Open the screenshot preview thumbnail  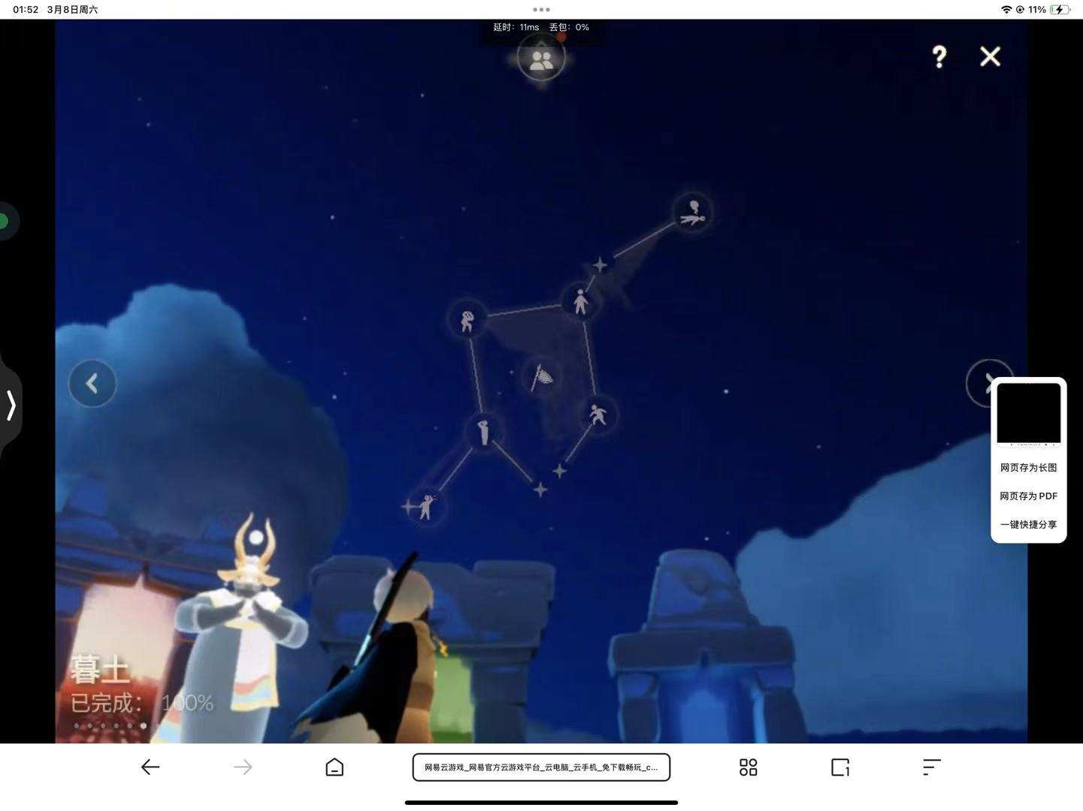(x=1028, y=414)
